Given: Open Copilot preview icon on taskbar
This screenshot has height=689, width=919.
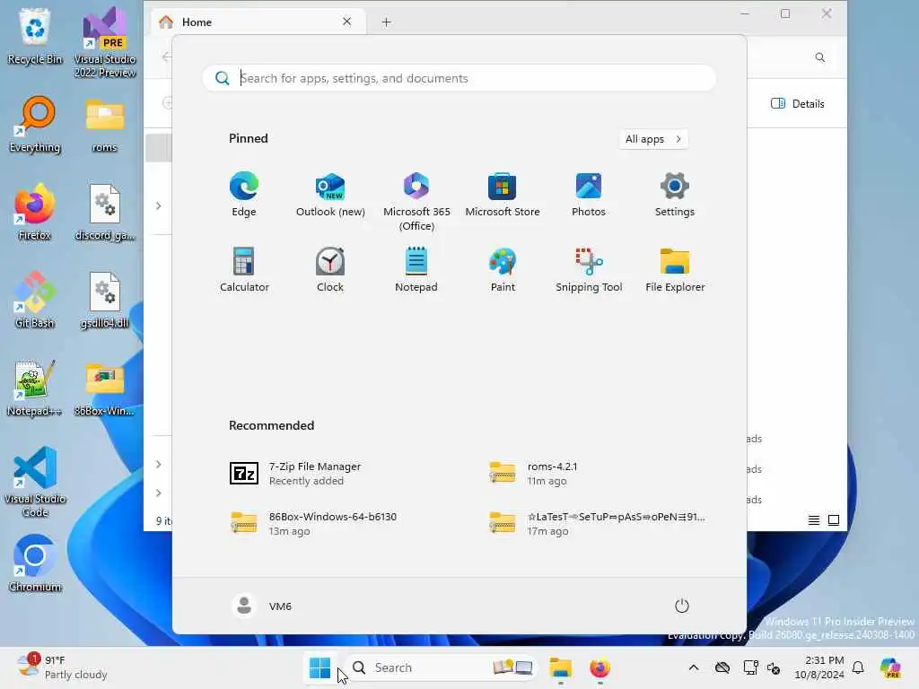Looking at the screenshot, I should [x=890, y=667].
